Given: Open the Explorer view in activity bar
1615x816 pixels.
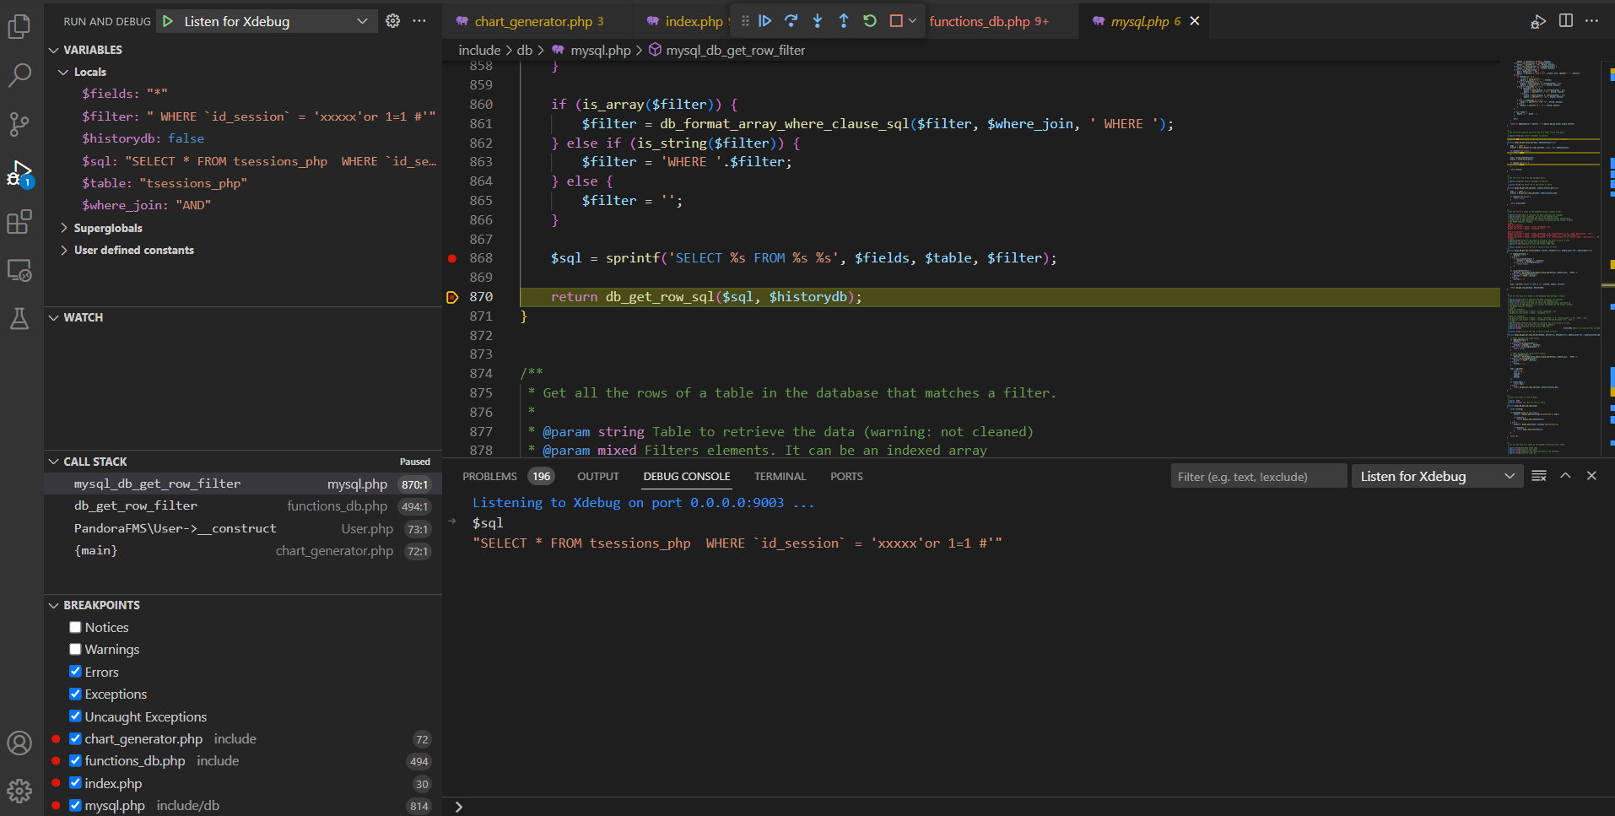Looking at the screenshot, I should pos(19,27).
